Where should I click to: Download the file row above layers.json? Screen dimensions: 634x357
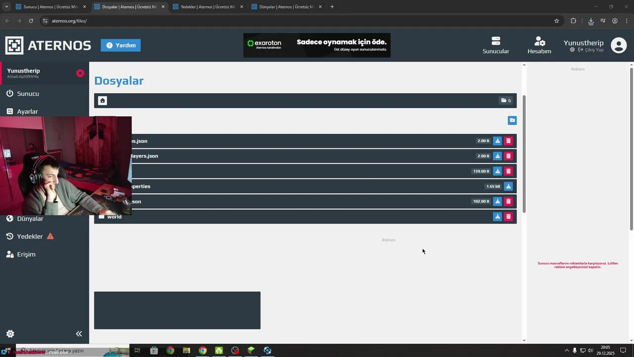(498, 141)
